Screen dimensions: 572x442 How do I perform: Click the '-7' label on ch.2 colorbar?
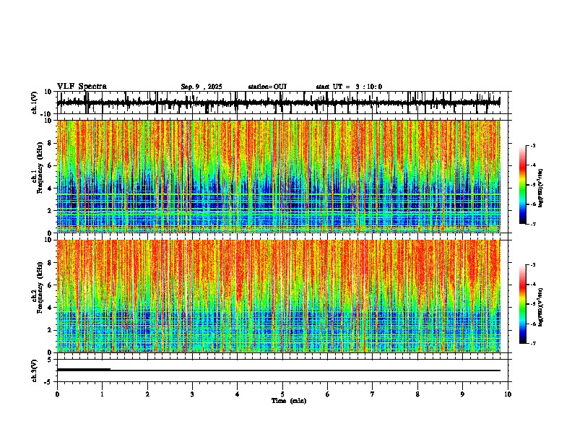coord(532,344)
